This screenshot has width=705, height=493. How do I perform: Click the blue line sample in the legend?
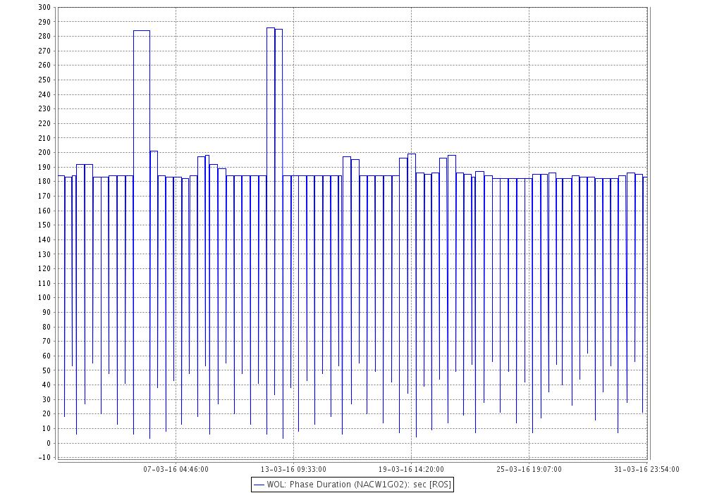tap(259, 485)
